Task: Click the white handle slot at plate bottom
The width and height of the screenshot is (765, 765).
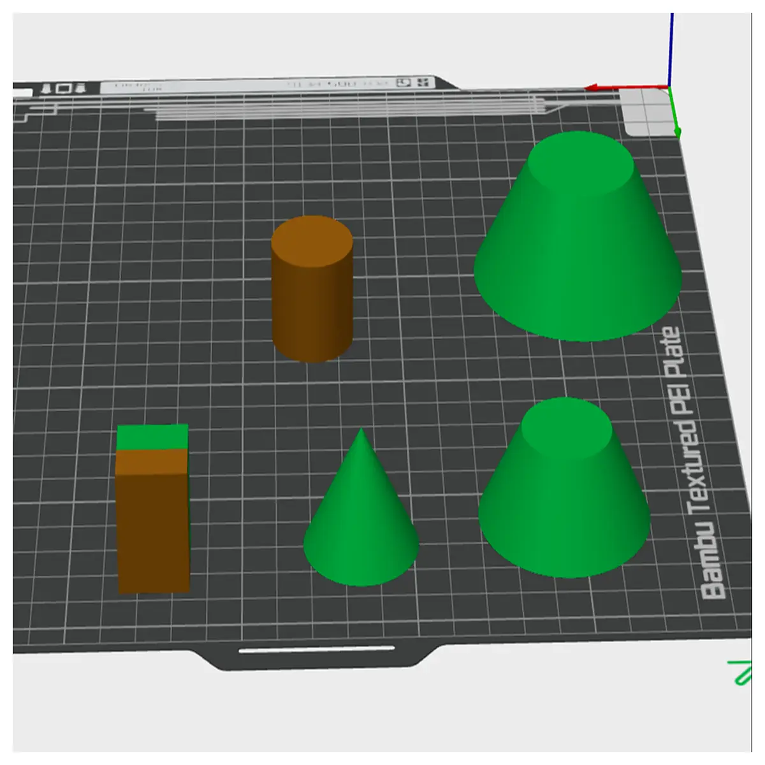Action: (x=316, y=650)
